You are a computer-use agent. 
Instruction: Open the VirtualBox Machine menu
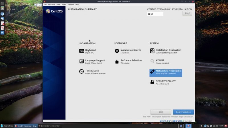tap(52, 5)
